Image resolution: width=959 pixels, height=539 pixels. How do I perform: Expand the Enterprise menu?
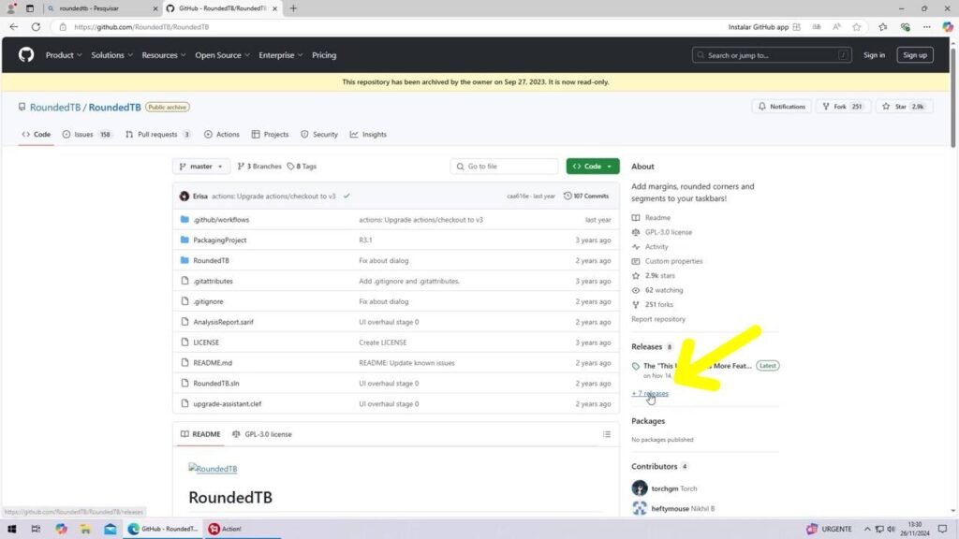(x=281, y=55)
